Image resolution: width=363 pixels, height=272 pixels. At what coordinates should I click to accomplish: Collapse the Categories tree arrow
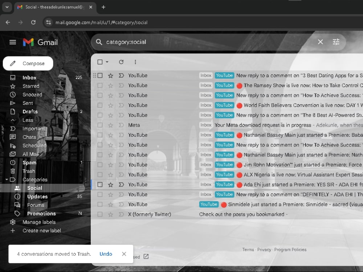7,180
